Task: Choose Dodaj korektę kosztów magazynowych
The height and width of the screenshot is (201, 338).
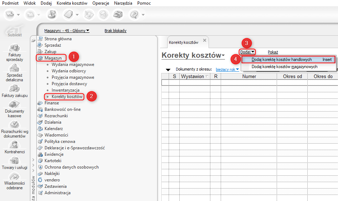Action: 285,67
